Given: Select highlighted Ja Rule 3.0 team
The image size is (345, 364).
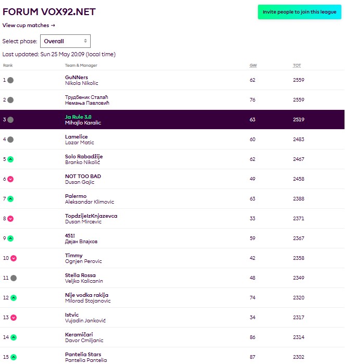Looking at the screenshot, I should (78, 117).
